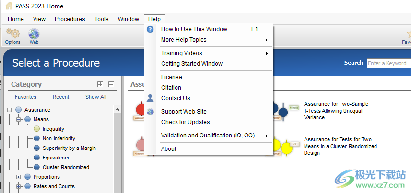411x193 pixels.
Task: Open Assurance for Two-Sample T-Tests Unequal Variance
Action: coord(336,111)
